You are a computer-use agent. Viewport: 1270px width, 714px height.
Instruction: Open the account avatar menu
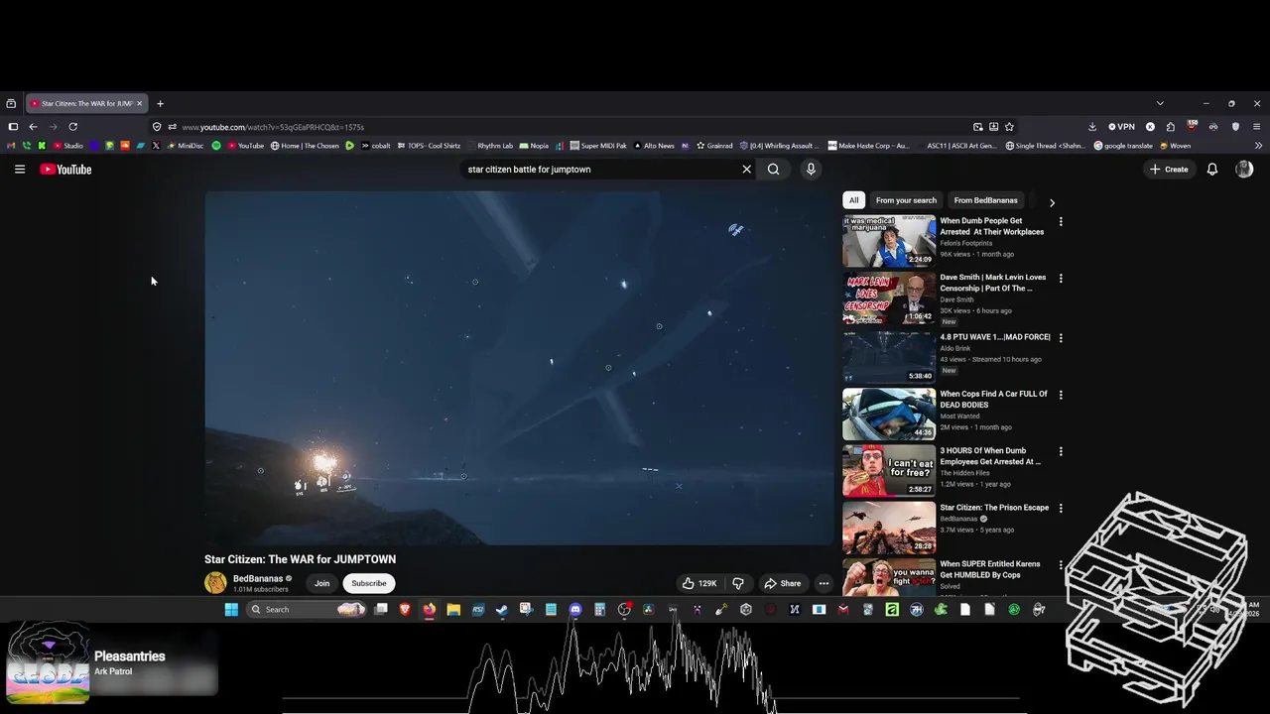click(1244, 170)
